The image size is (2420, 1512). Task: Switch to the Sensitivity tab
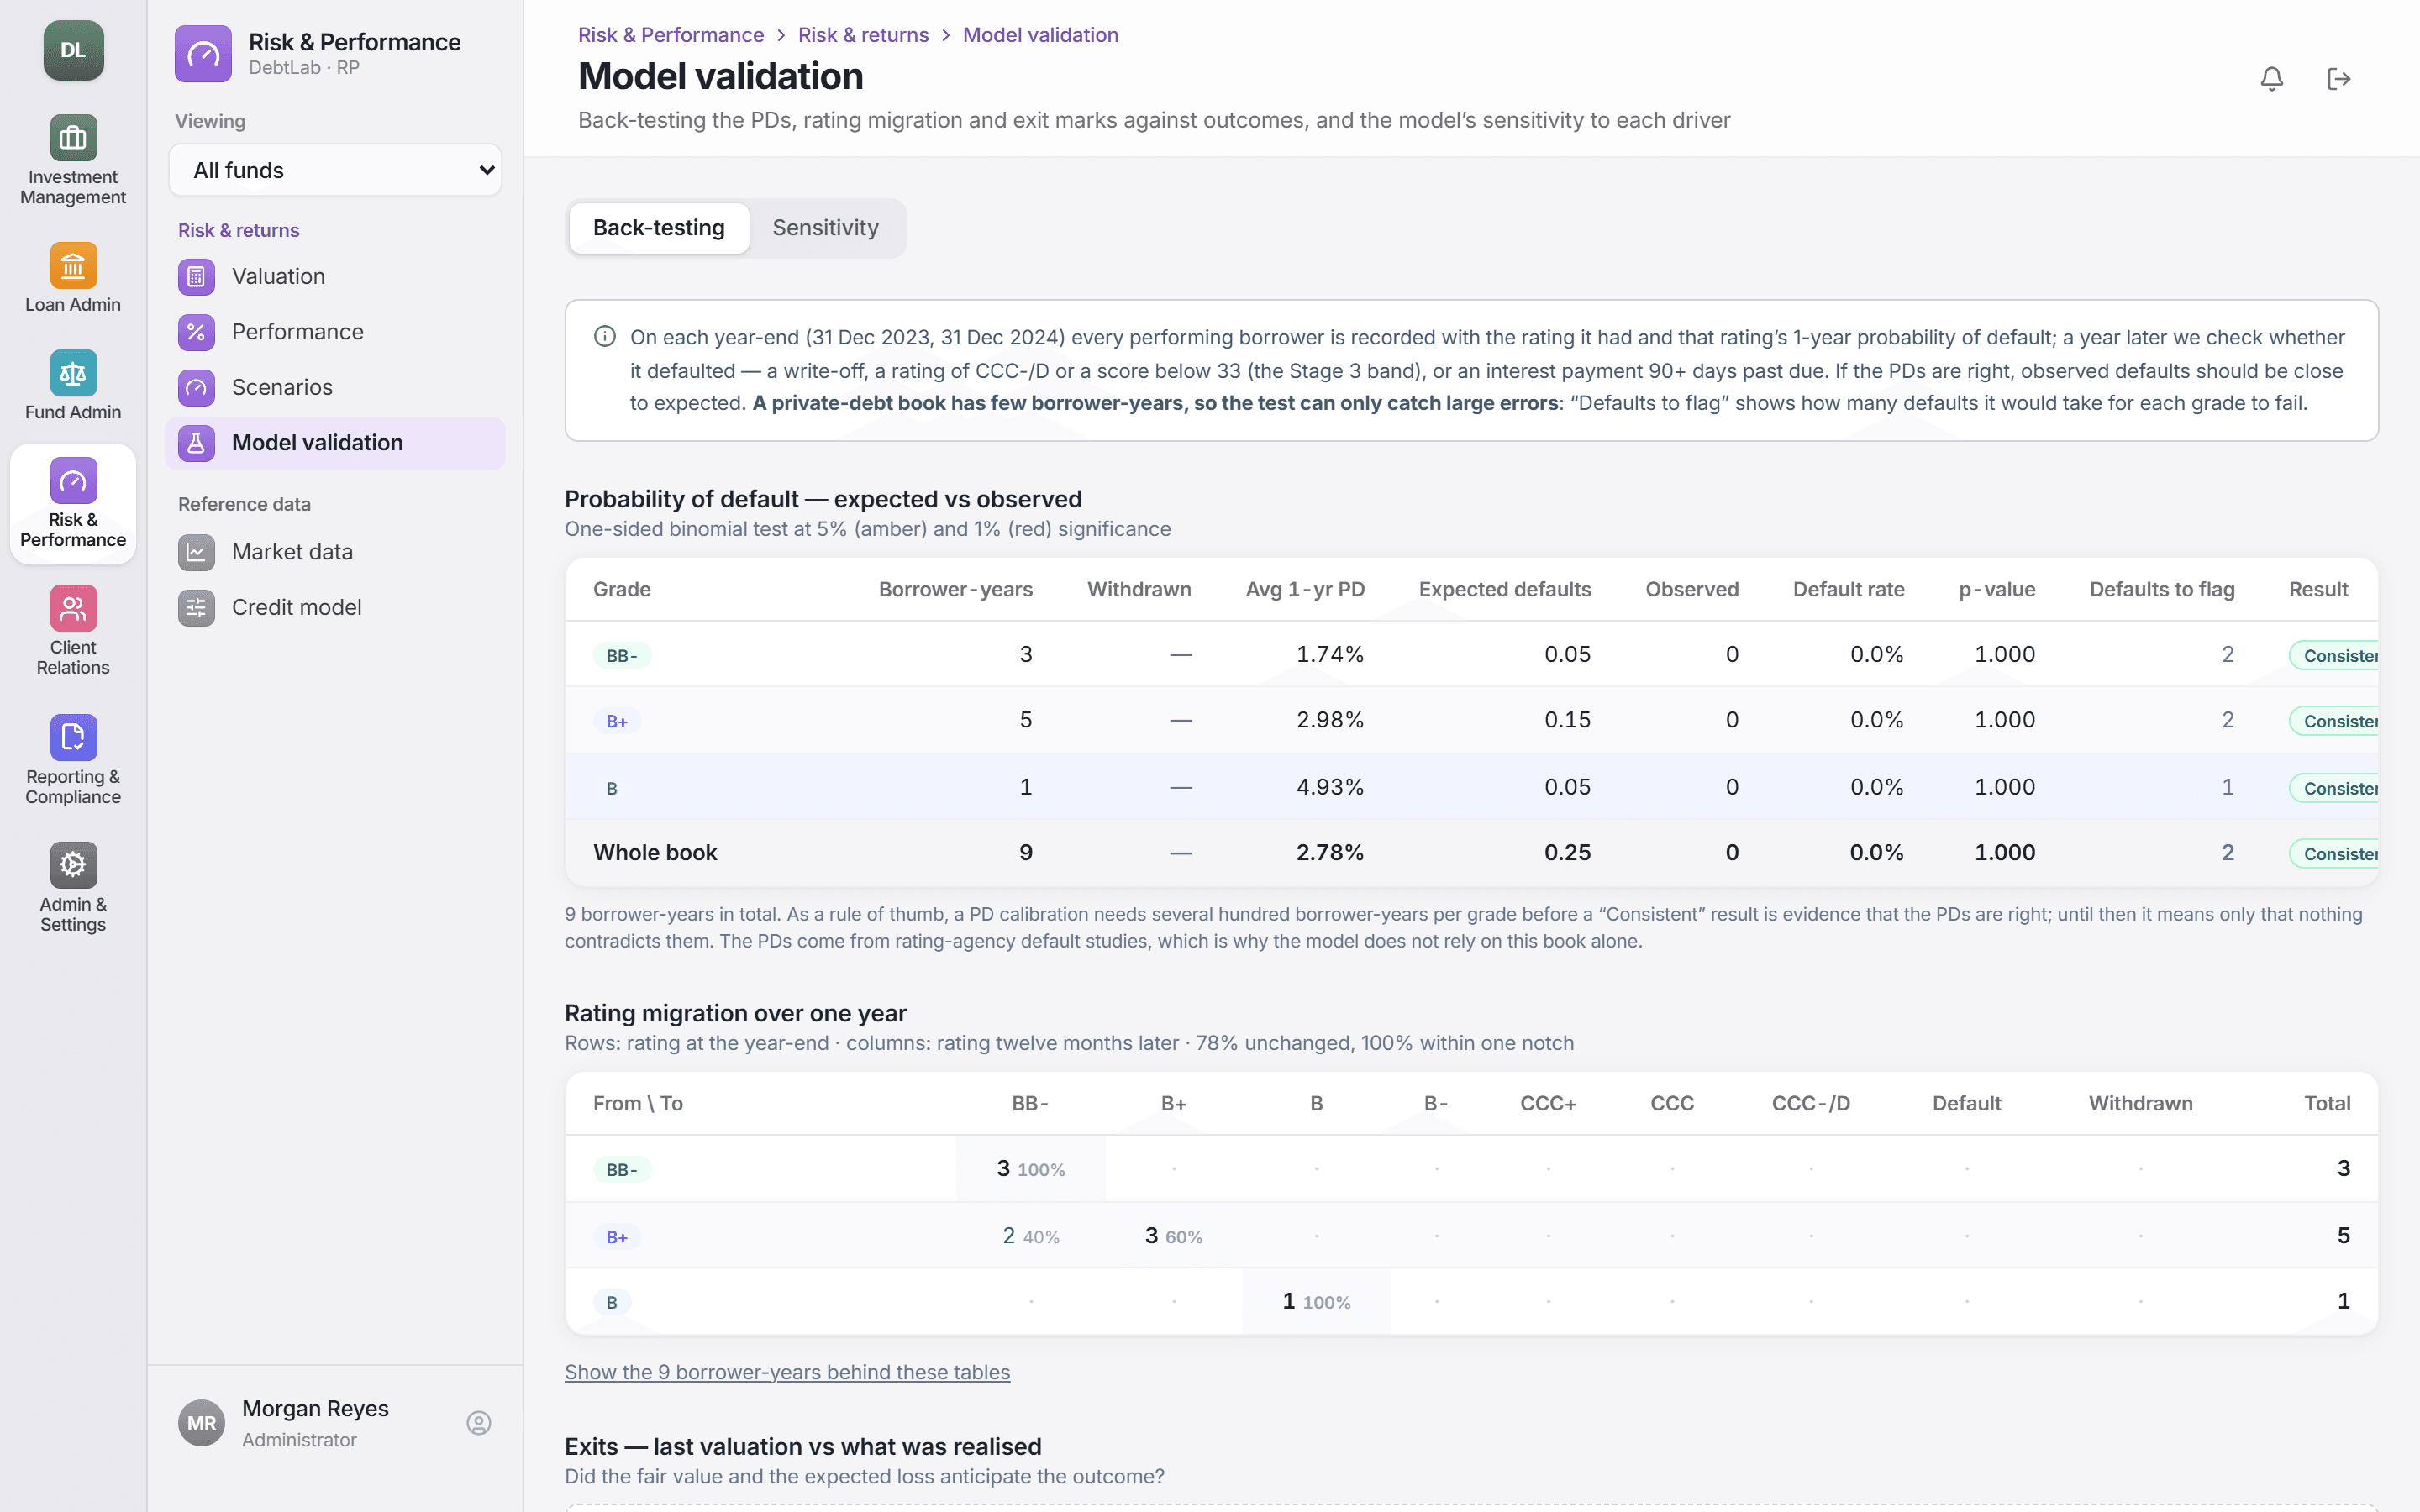pos(825,228)
